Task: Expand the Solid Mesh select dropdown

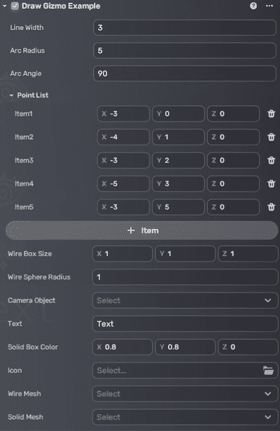Action: pos(185,417)
